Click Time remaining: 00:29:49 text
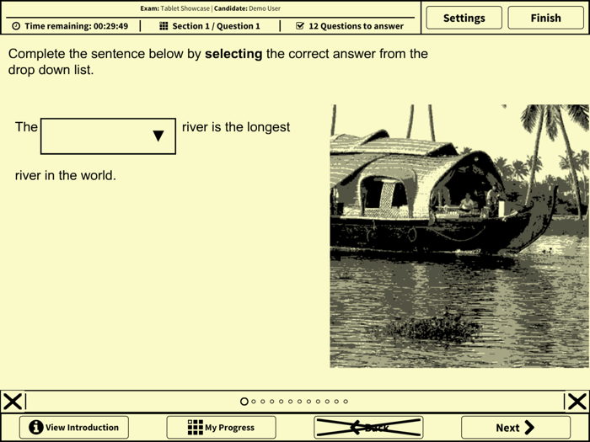The height and width of the screenshot is (442, 590). (77, 26)
